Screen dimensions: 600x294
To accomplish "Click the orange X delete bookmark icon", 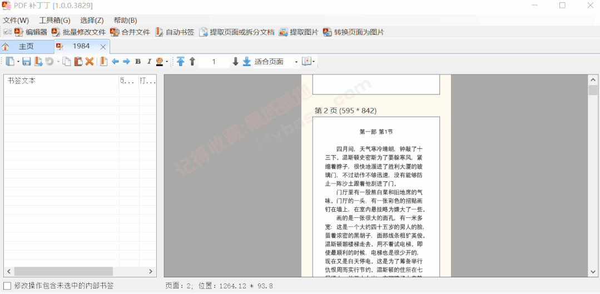I will [x=90, y=62].
